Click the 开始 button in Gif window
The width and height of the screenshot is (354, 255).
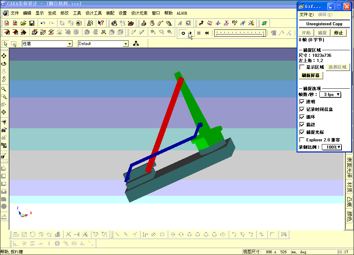[306, 33]
